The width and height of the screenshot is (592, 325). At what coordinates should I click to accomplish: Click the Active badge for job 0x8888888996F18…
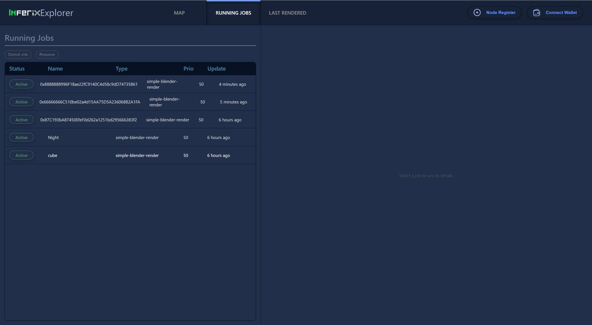point(22,84)
